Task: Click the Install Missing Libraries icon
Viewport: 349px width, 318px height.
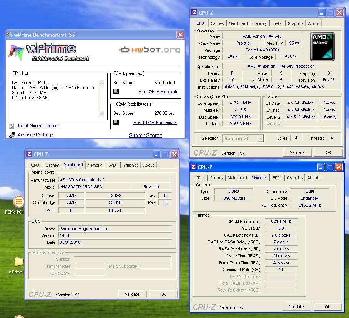Action: pyautogui.click(x=12, y=126)
